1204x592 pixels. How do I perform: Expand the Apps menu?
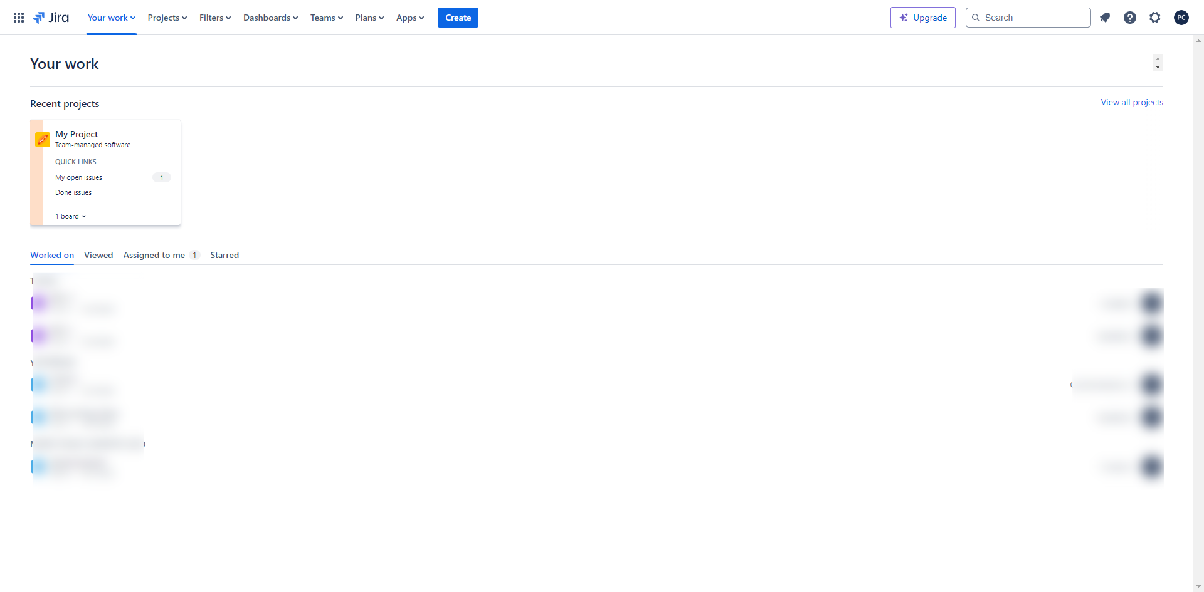pos(410,18)
